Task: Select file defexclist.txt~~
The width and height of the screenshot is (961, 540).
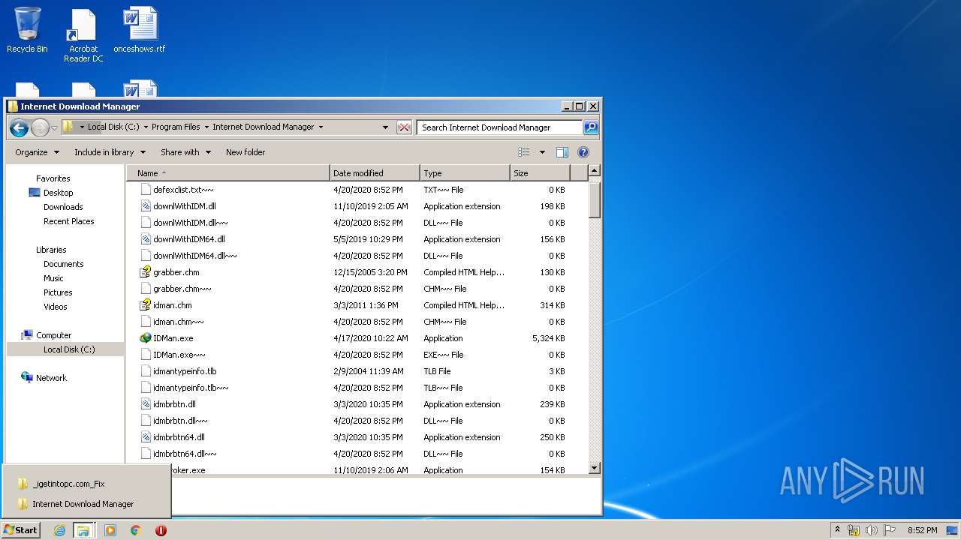Action: tap(183, 190)
